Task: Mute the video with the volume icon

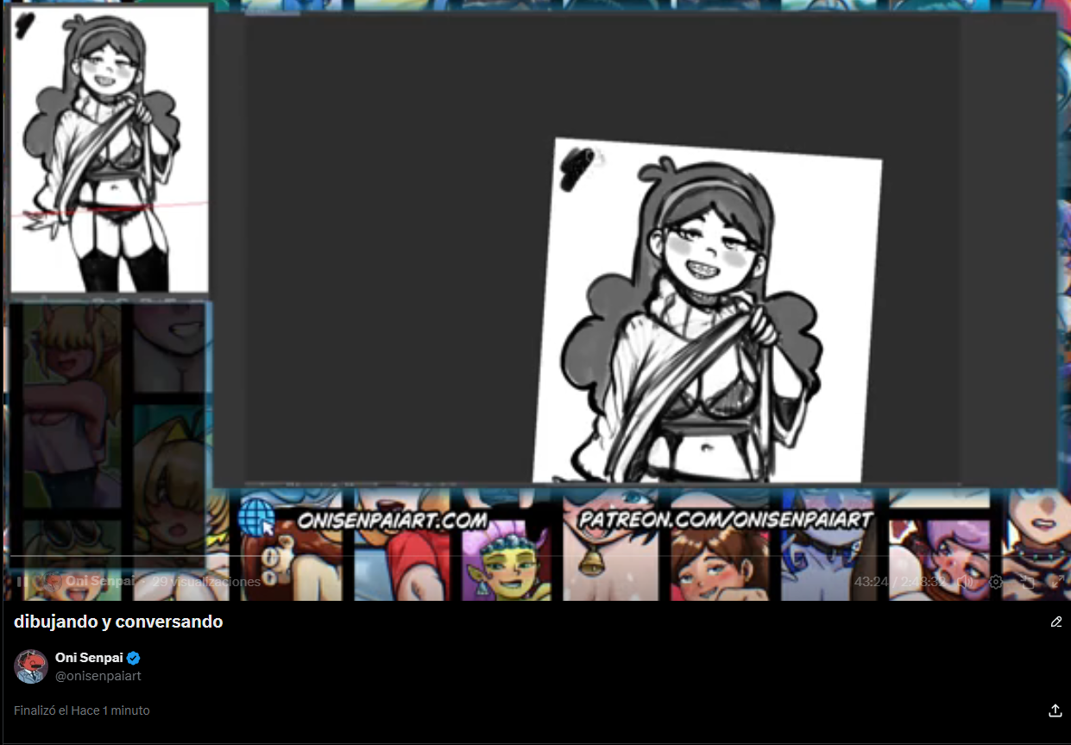Action: (x=966, y=582)
